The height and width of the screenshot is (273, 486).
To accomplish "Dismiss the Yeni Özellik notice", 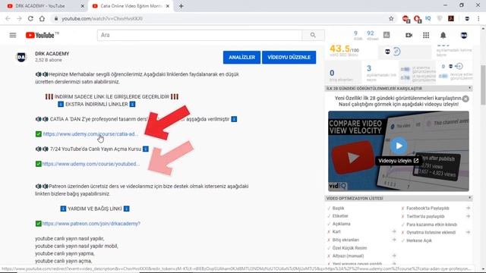I will [x=465, y=99].
